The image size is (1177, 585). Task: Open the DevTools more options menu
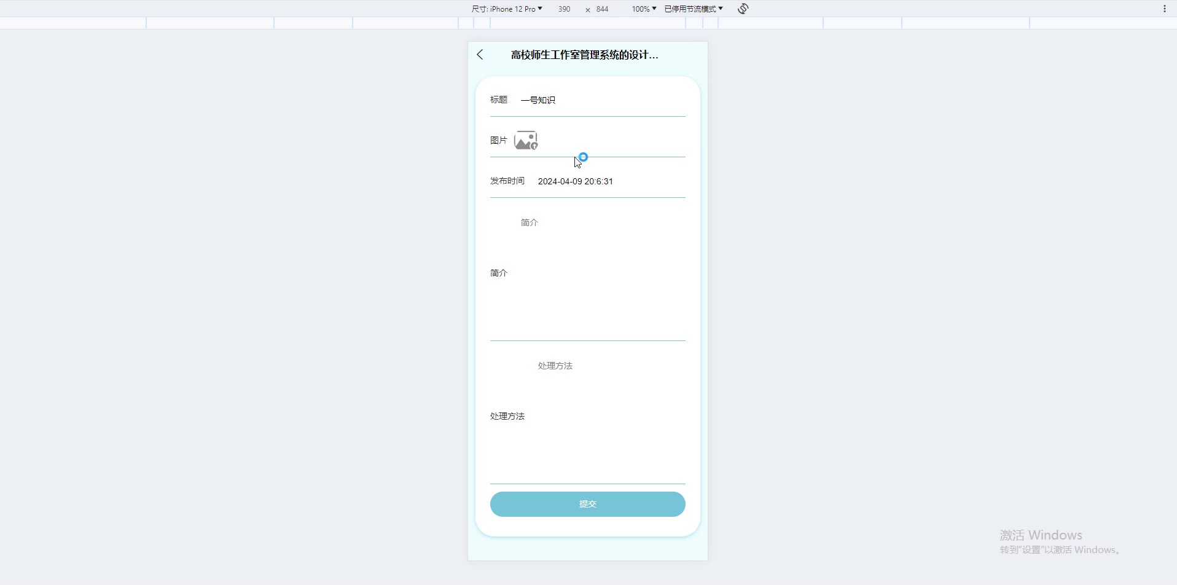point(1164,9)
